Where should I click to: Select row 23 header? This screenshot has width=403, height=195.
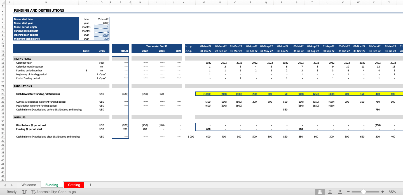[x=3, y=94]
